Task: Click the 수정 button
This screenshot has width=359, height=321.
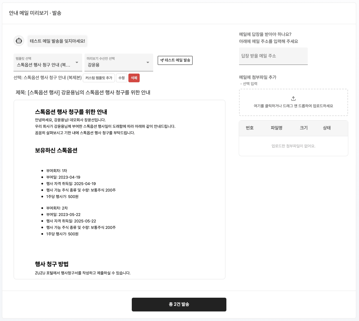Action: point(122,78)
